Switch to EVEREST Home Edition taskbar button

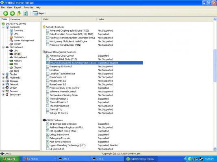(x=141, y=159)
